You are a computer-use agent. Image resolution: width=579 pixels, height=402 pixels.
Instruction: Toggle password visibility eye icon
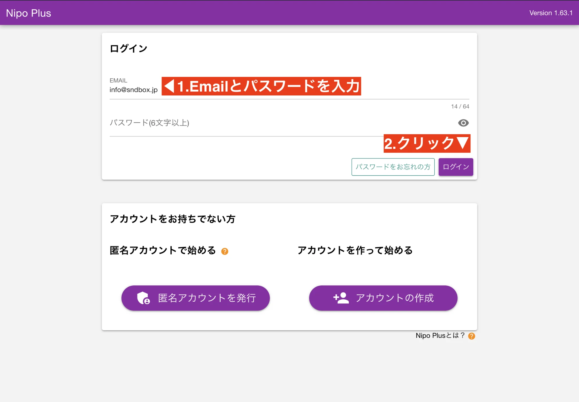pos(463,123)
